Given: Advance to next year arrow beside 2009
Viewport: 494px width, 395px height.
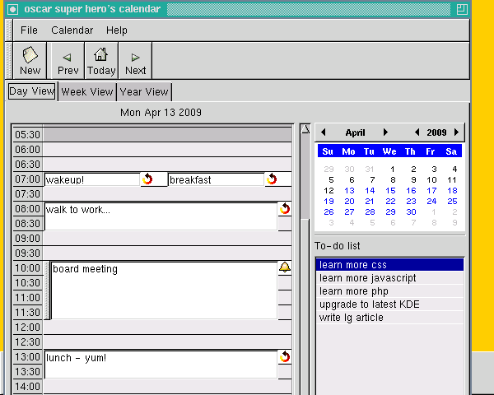Looking at the screenshot, I should coord(457,132).
